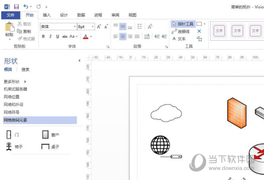Click the Save icon in quick access toolbar

coord(16,7)
